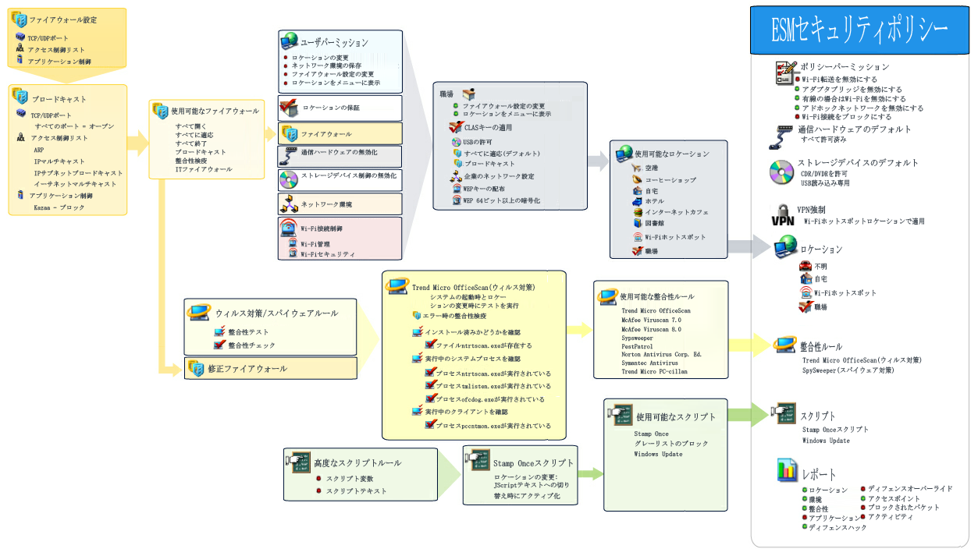The width and height of the screenshot is (978, 556).
Task: Select the 図書館 icon
Action: (638, 223)
